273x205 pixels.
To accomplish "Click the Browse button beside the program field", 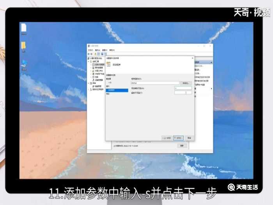I will 186,83.
